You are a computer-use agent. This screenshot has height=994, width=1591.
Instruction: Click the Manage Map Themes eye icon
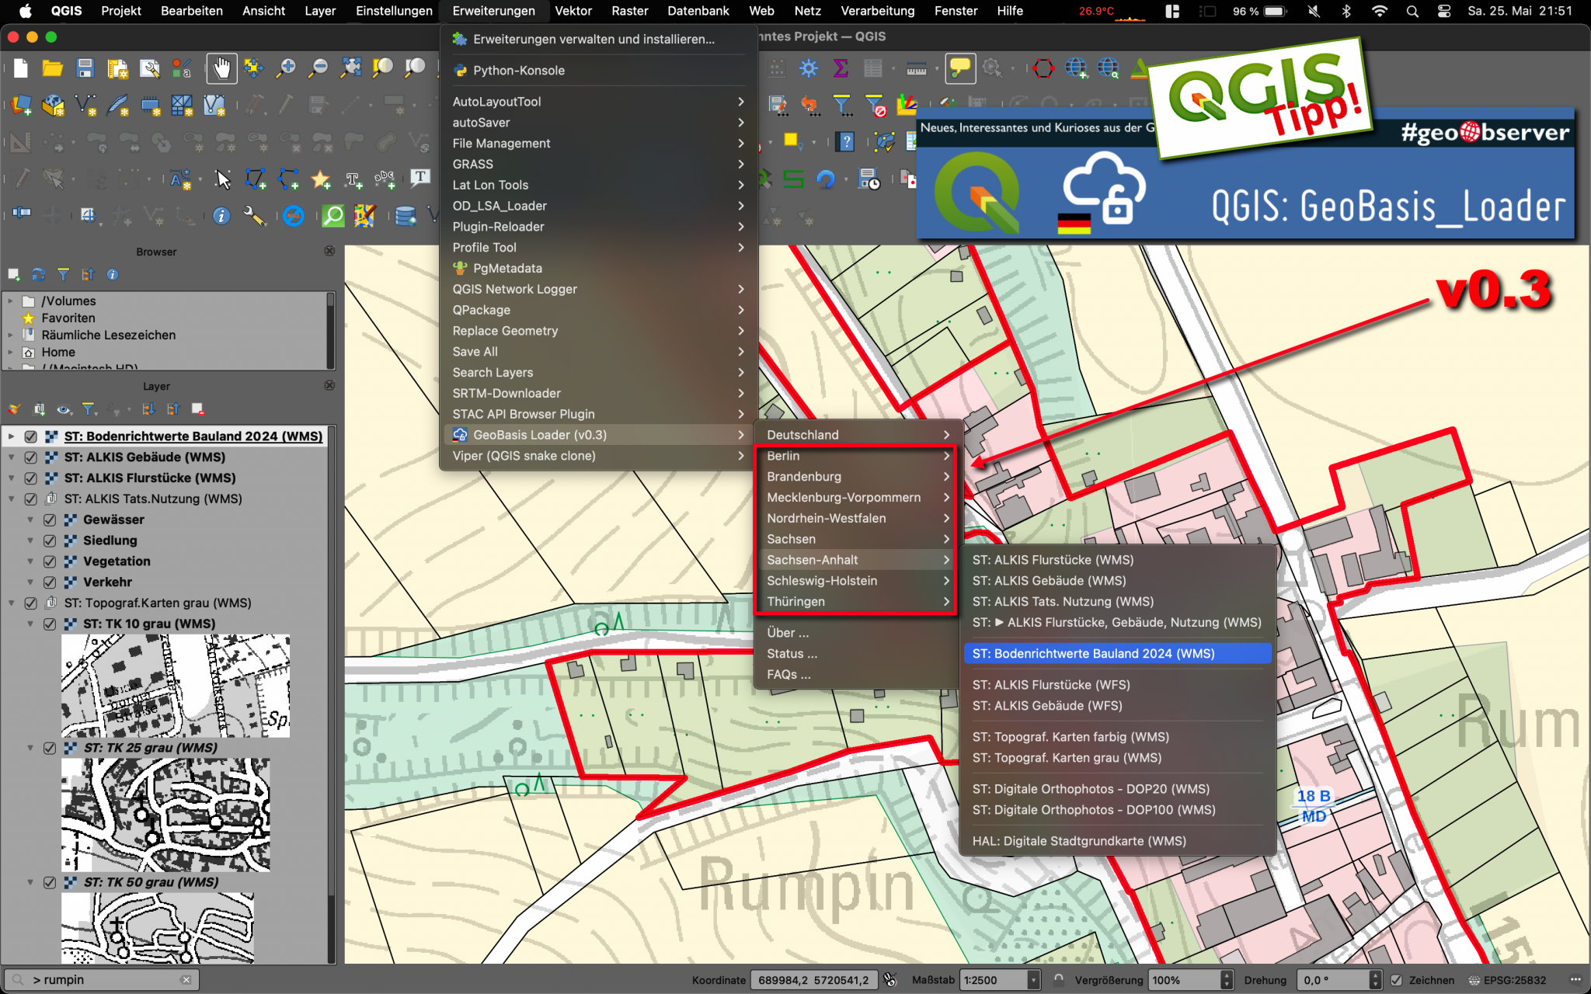(x=64, y=410)
